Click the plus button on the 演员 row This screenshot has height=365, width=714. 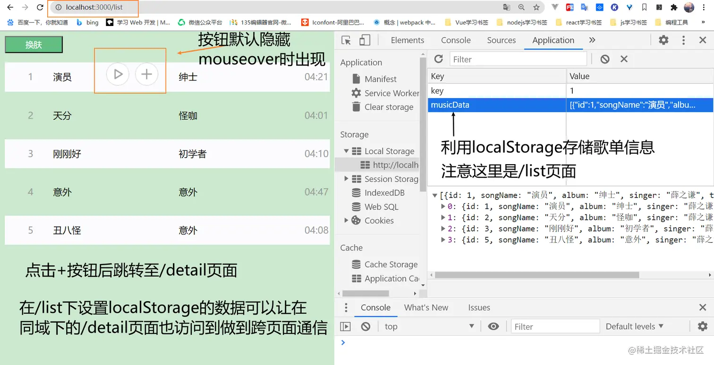(x=147, y=74)
